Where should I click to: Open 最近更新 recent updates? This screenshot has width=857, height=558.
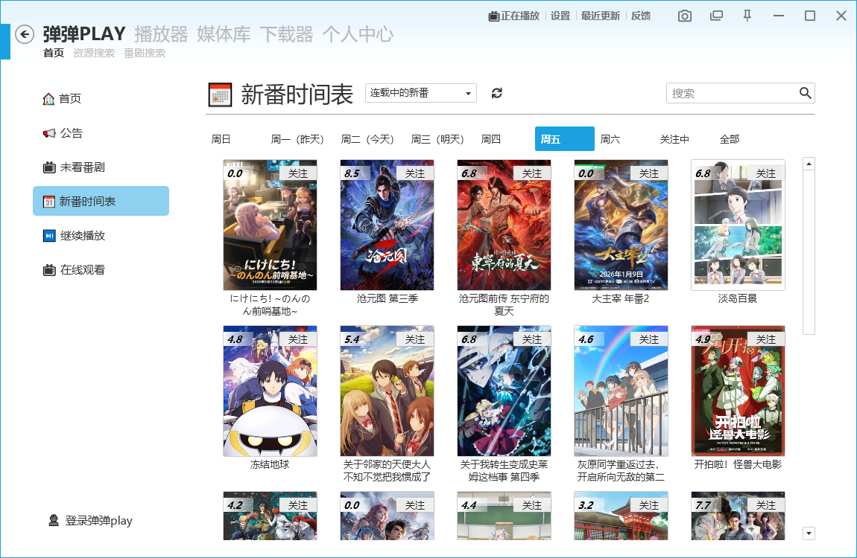tap(600, 16)
